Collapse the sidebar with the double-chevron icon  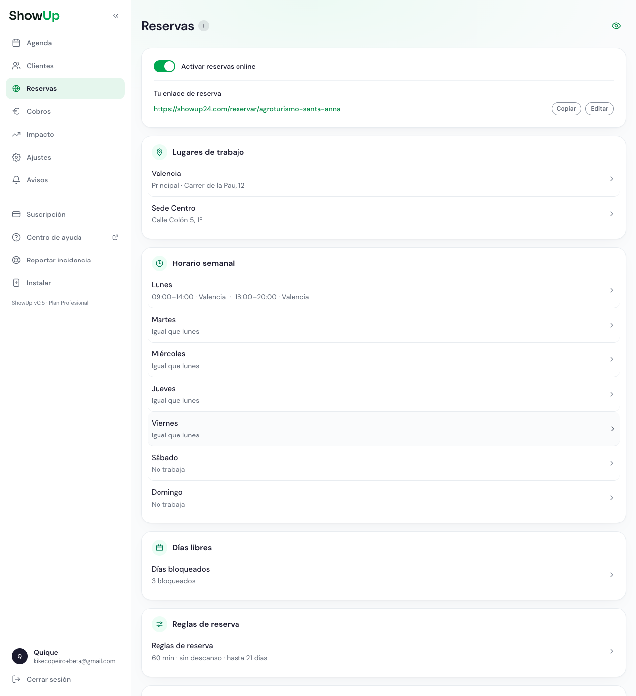pyautogui.click(x=116, y=16)
